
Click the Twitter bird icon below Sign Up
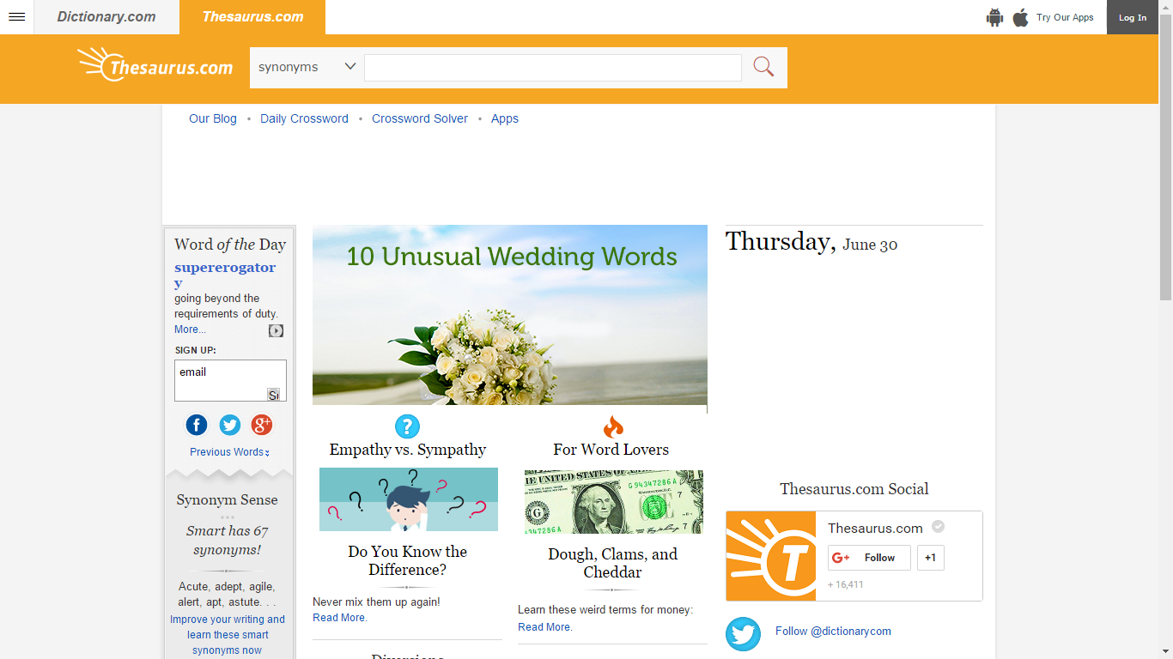pyautogui.click(x=229, y=425)
